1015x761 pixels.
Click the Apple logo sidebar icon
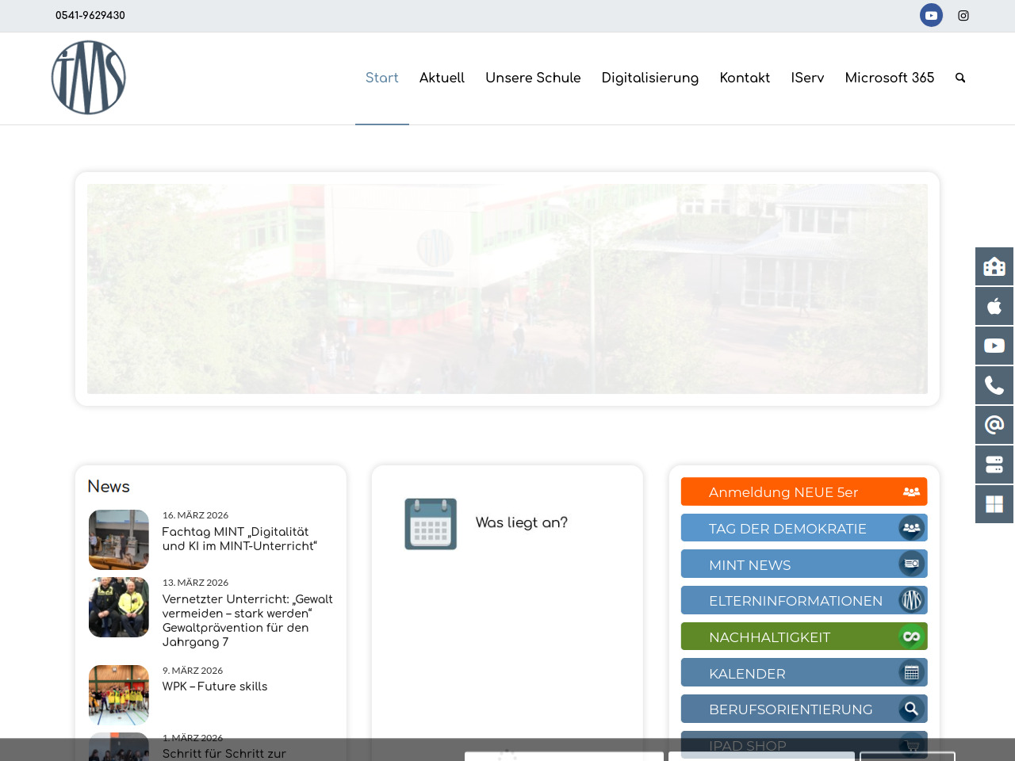[x=994, y=306]
